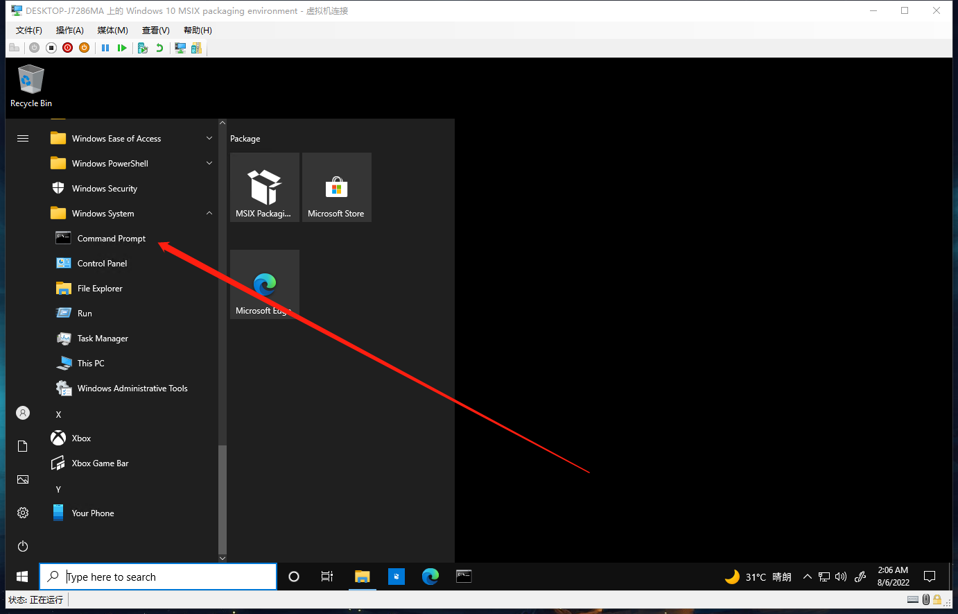Viewport: 958px width, 614px height.
Task: Create a checkpoint using the toolbar icon
Action: point(143,48)
